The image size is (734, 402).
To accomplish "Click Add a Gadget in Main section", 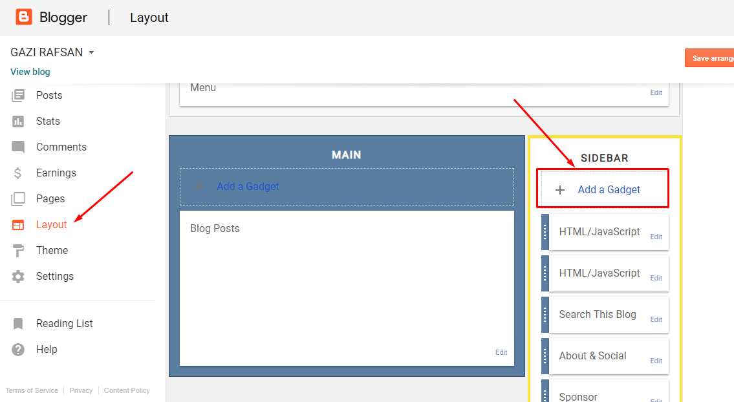I will tap(248, 187).
